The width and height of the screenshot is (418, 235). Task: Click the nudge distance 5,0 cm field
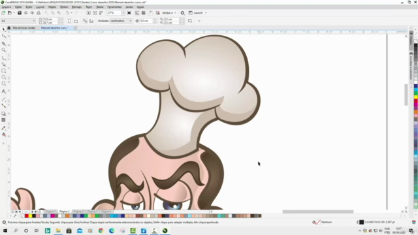pos(146,21)
